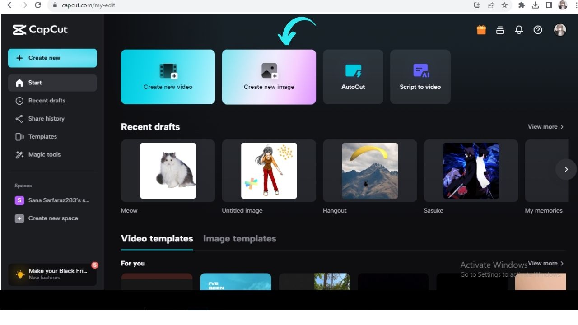
Task: Open the stacked layers icon in header
Action: point(500,30)
